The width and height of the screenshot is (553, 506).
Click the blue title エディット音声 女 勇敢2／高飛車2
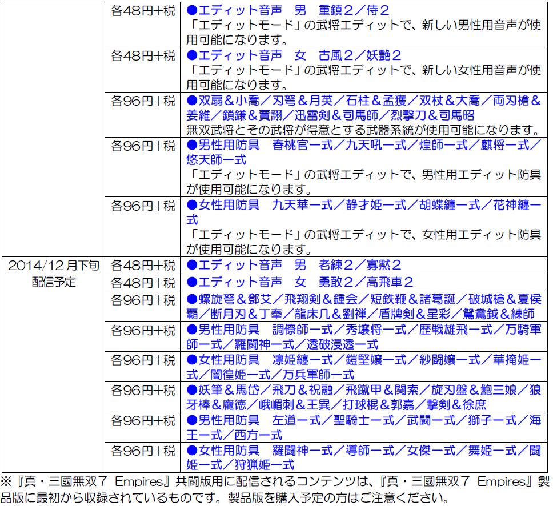point(300,282)
